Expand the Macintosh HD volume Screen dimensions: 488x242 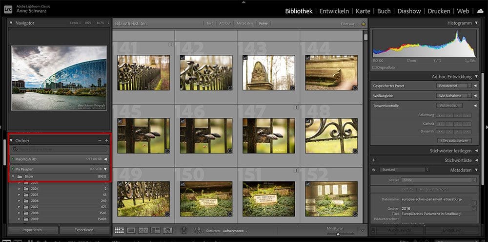click(x=105, y=159)
